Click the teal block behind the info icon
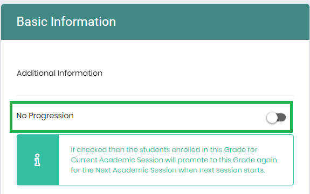Screen dimensions: 310x194 (38, 160)
